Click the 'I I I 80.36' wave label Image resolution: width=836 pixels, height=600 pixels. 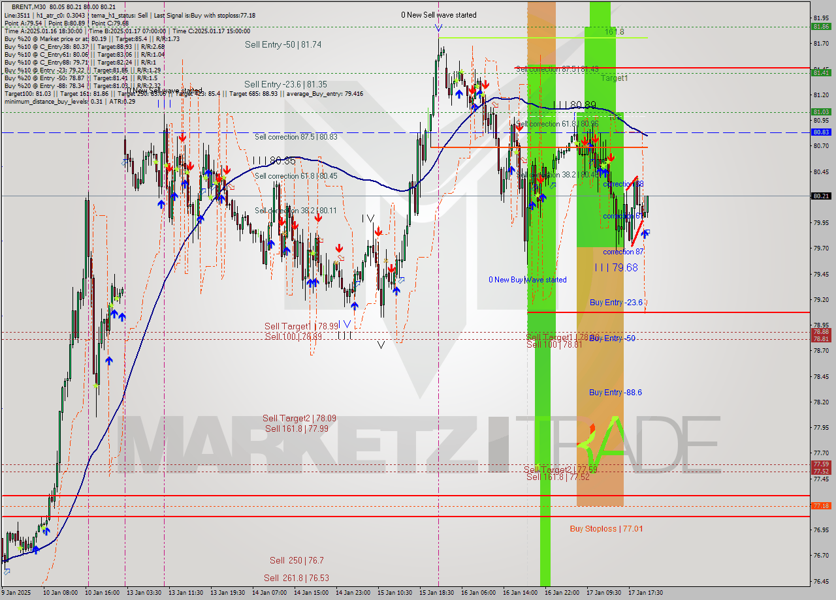[274, 160]
